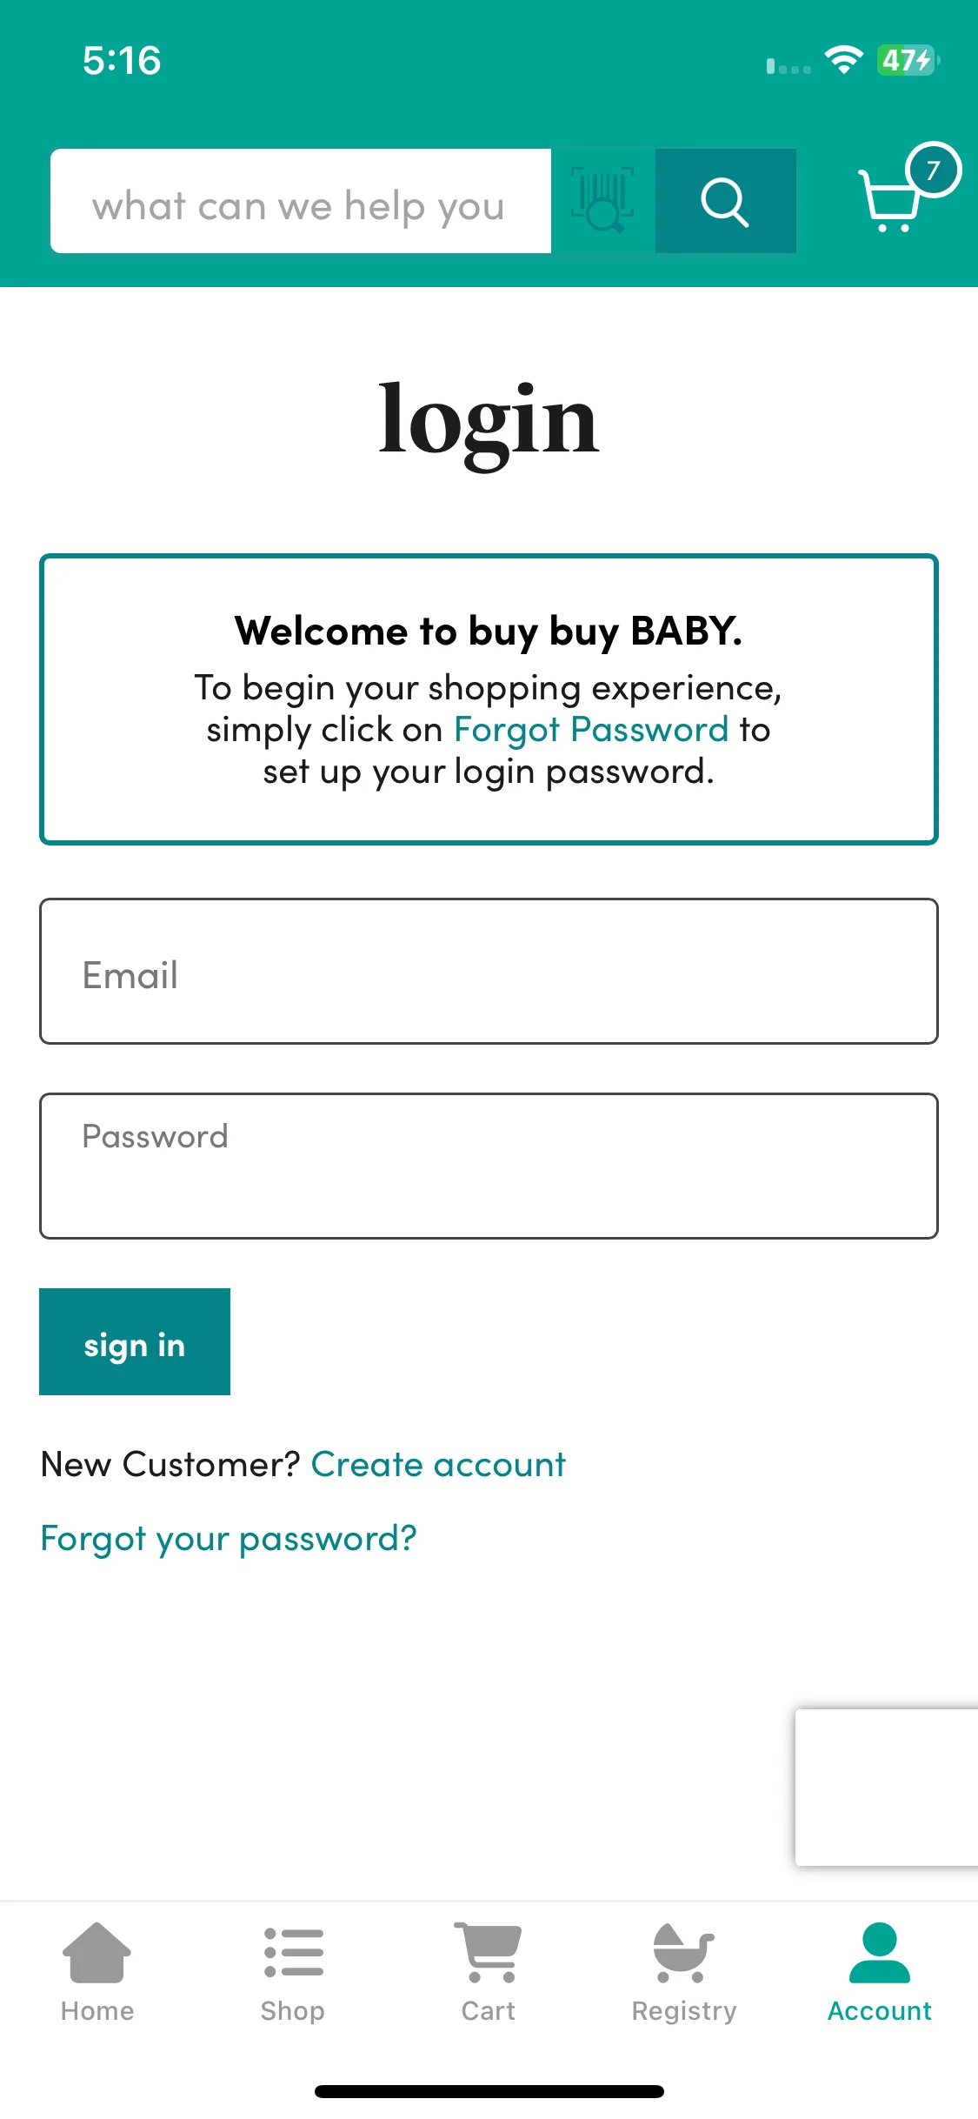
Task: Focus the search field 'what can we help you'
Action: tap(301, 201)
